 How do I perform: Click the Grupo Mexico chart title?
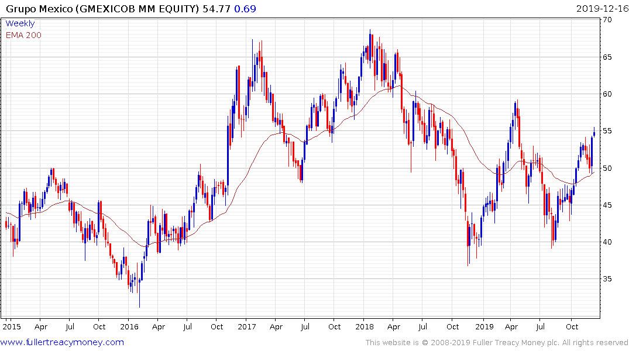pos(102,8)
